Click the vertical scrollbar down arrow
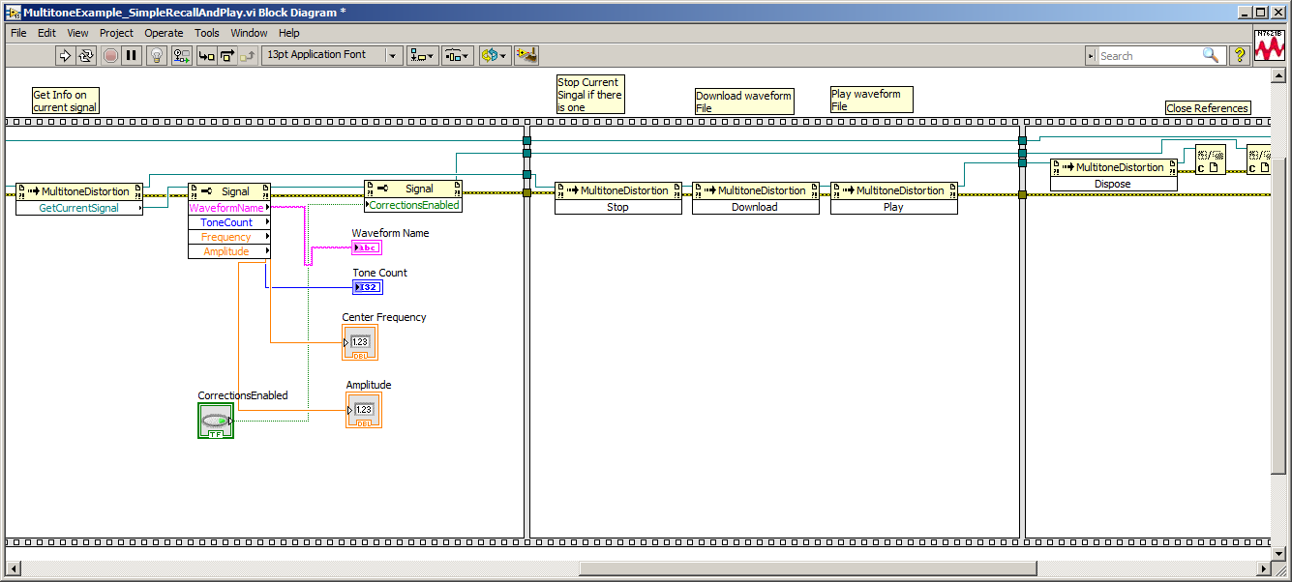The width and height of the screenshot is (1292, 582). coord(1279,553)
